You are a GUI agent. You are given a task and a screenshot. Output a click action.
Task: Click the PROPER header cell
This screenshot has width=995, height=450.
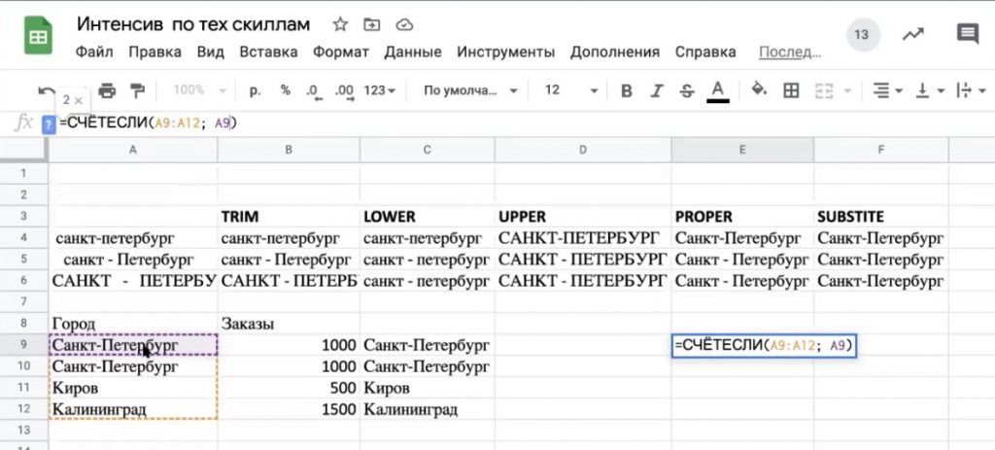(x=742, y=217)
